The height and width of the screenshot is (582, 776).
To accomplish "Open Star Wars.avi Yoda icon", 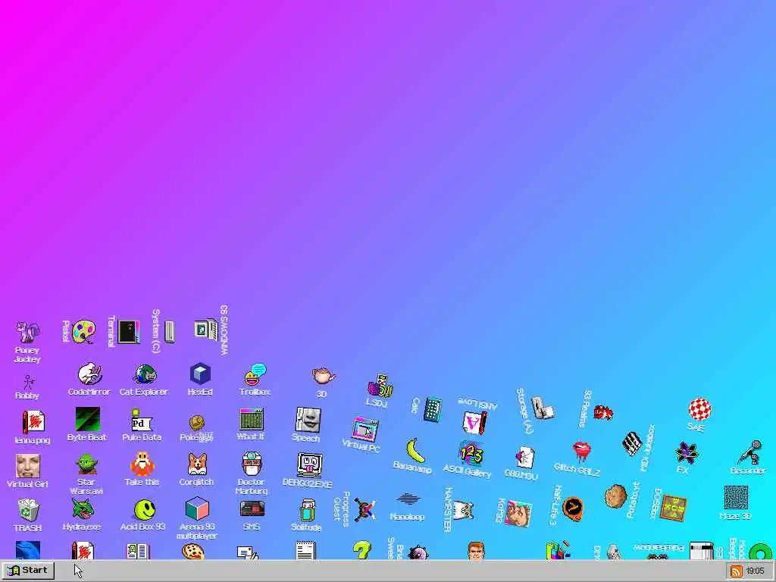I will pos(86,465).
